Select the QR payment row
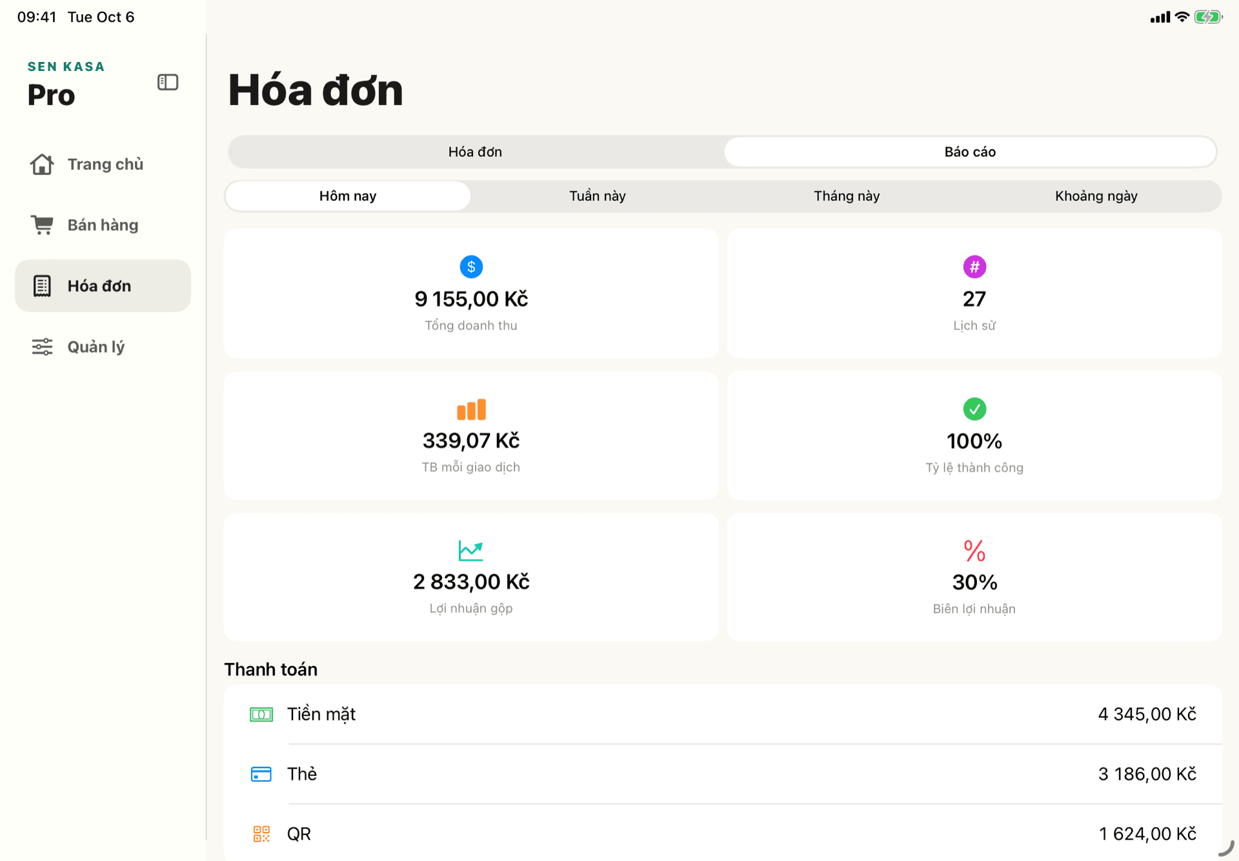 (x=723, y=833)
